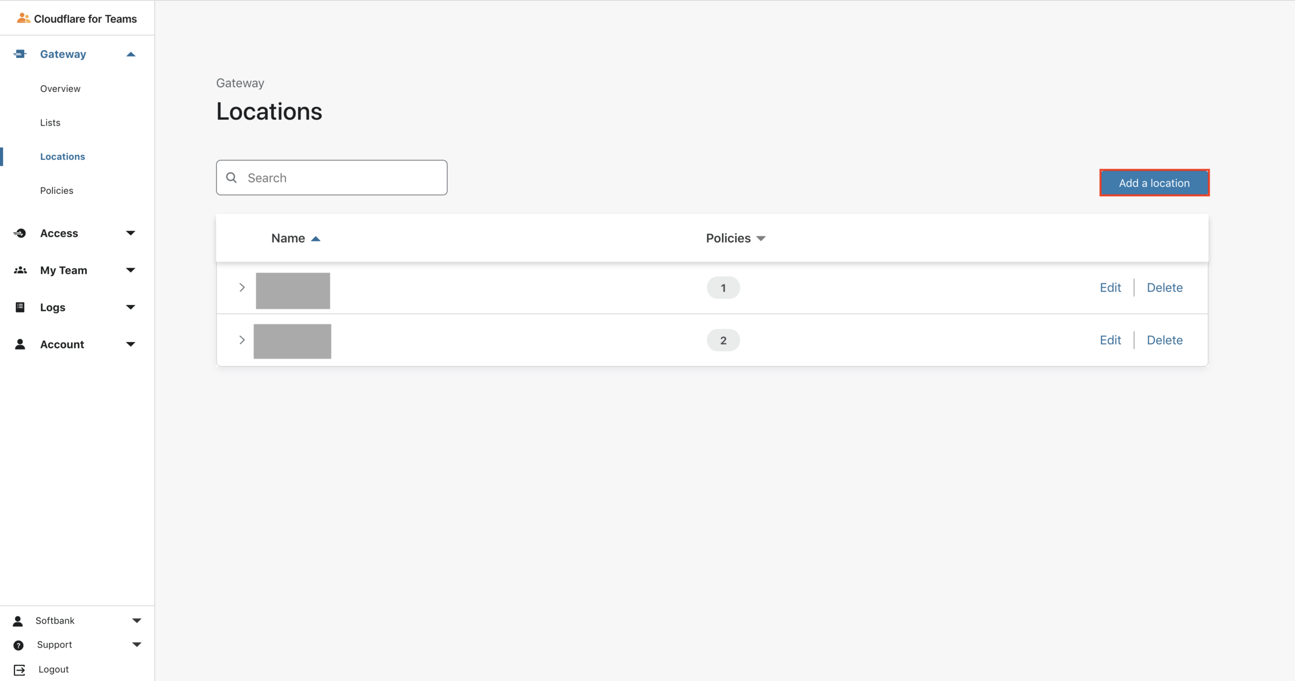Viewport: 1295px width, 681px height.
Task: Click the Logout exit icon
Action: coord(19,670)
